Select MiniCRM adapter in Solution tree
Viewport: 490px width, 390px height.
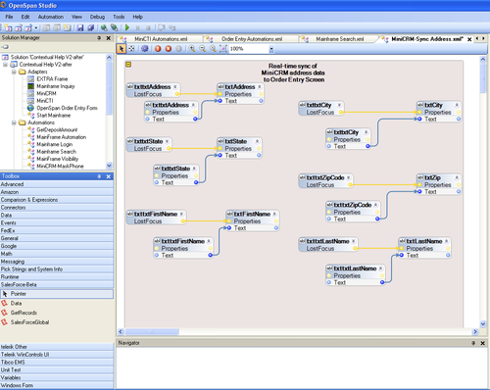point(46,94)
